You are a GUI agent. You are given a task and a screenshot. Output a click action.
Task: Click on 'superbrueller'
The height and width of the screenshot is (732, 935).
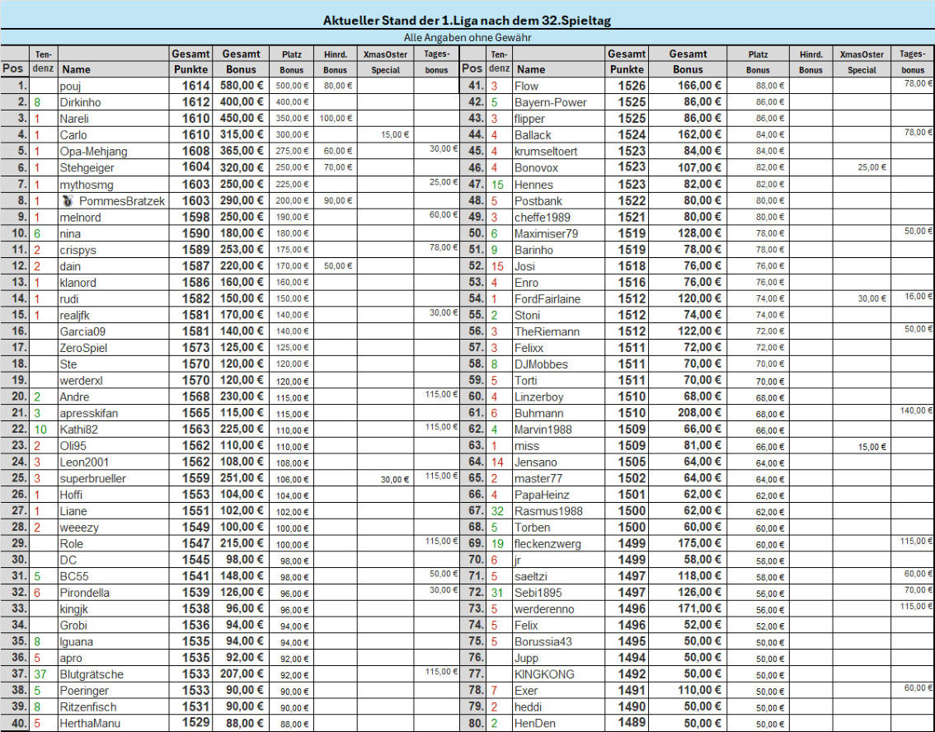[92, 478]
